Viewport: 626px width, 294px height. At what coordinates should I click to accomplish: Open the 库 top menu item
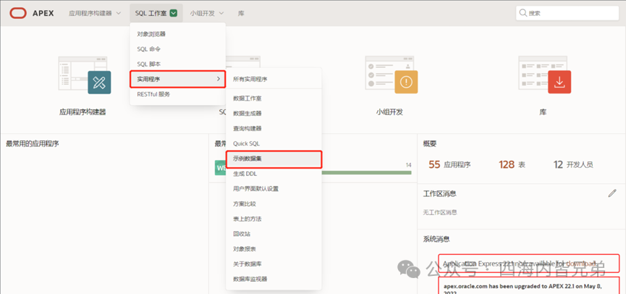[241, 13]
